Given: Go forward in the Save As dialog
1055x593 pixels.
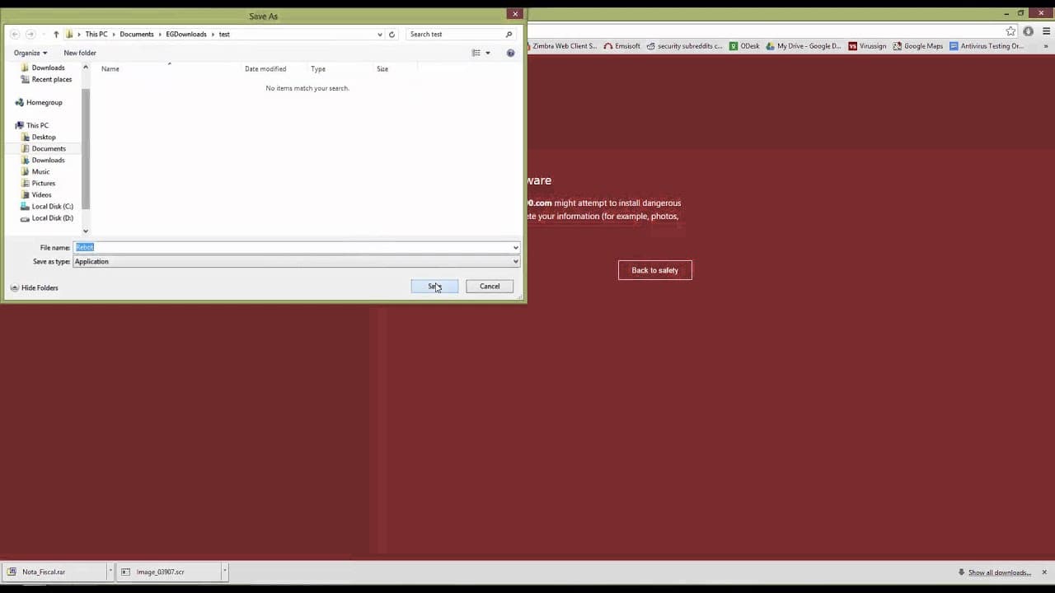Looking at the screenshot, I should (30, 34).
